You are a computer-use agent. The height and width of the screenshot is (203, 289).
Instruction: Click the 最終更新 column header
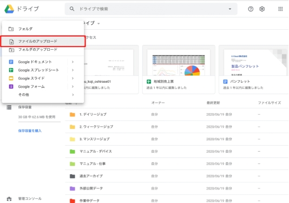click(213, 103)
